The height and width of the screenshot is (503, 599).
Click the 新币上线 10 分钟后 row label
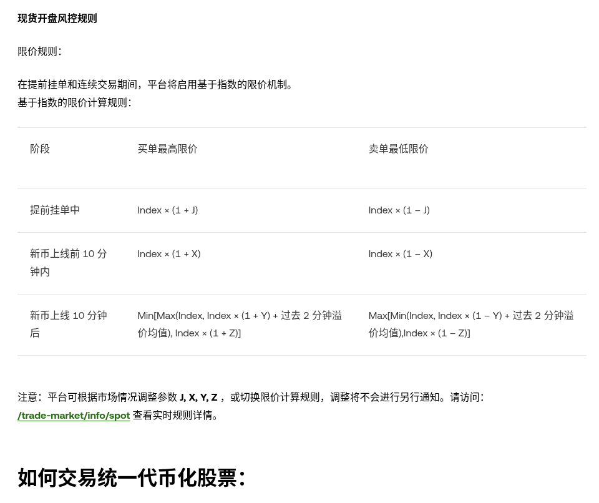69,324
